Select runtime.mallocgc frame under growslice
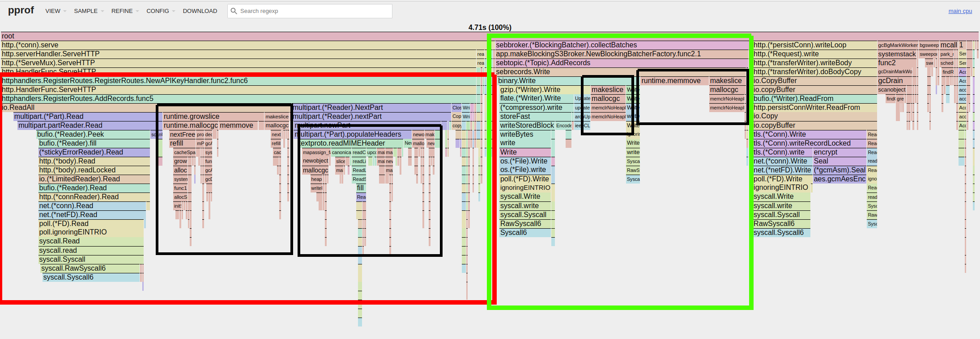Viewport: 980px width, 339px height. 191,126
